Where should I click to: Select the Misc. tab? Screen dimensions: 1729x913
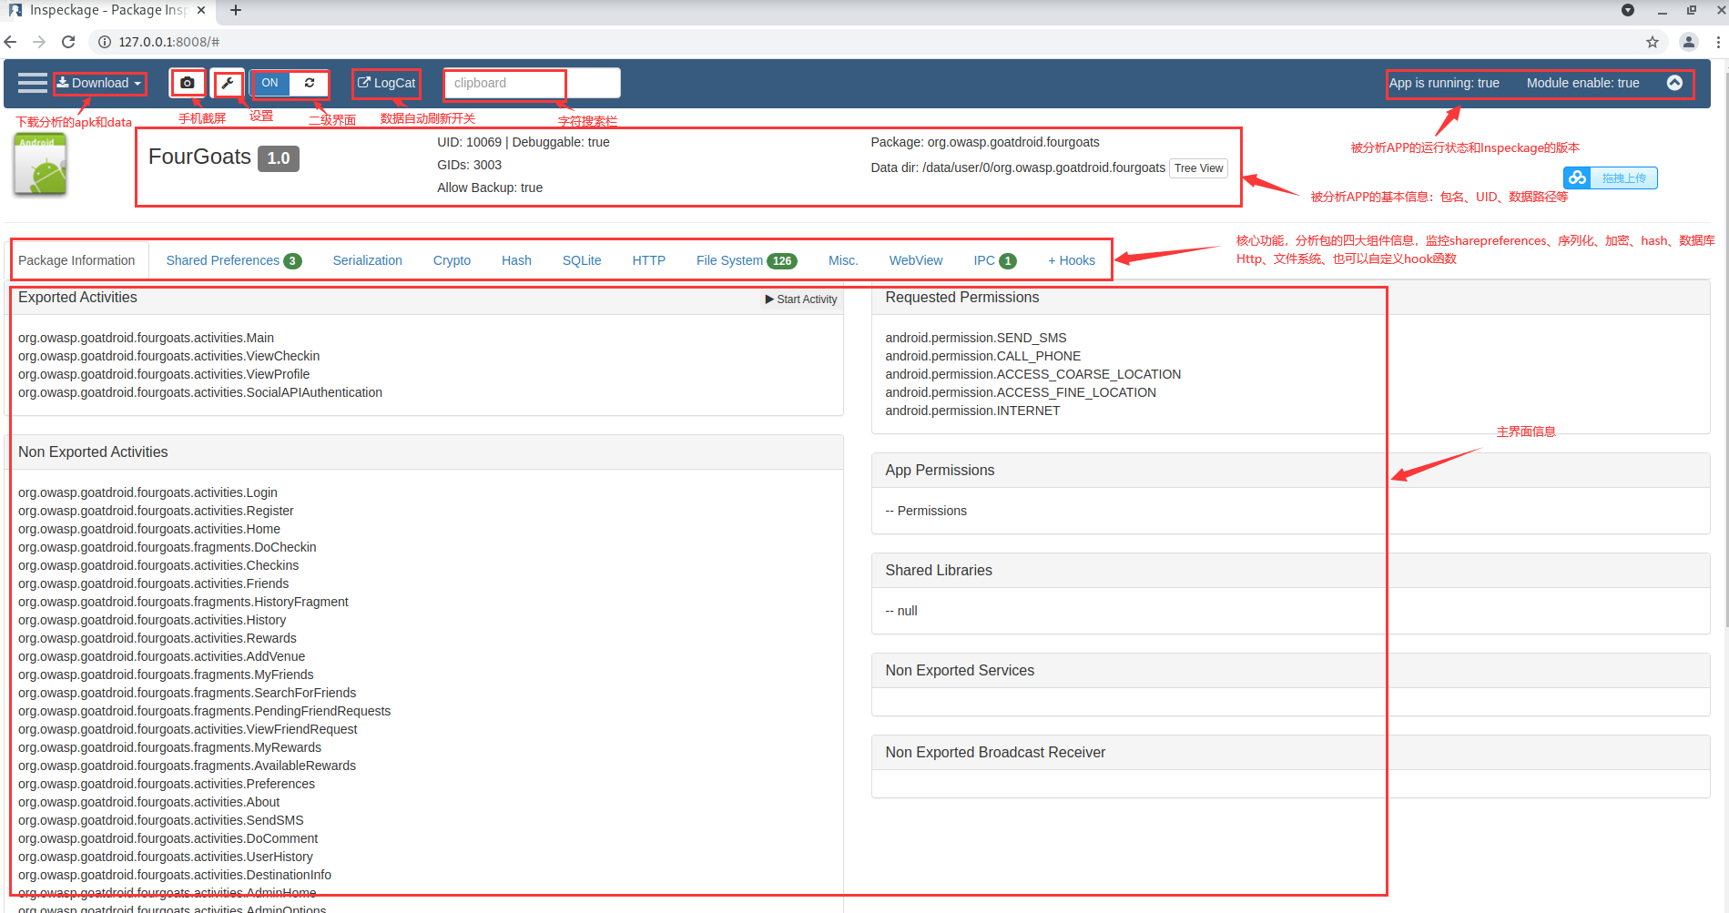(843, 260)
